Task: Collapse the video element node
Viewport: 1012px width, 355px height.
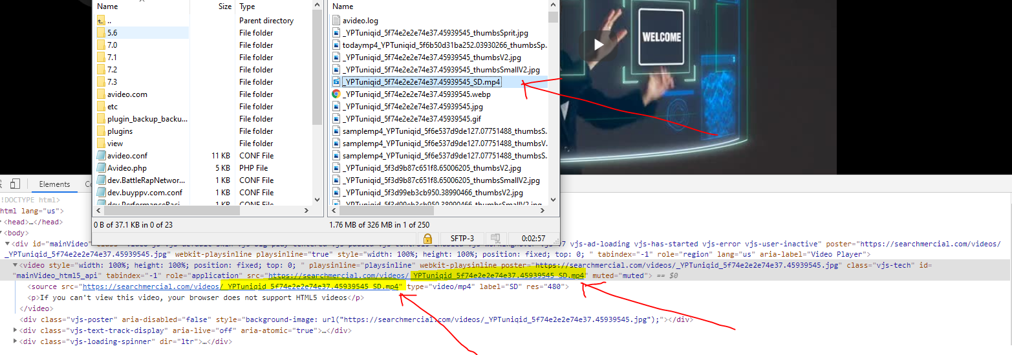Action: [x=16, y=265]
